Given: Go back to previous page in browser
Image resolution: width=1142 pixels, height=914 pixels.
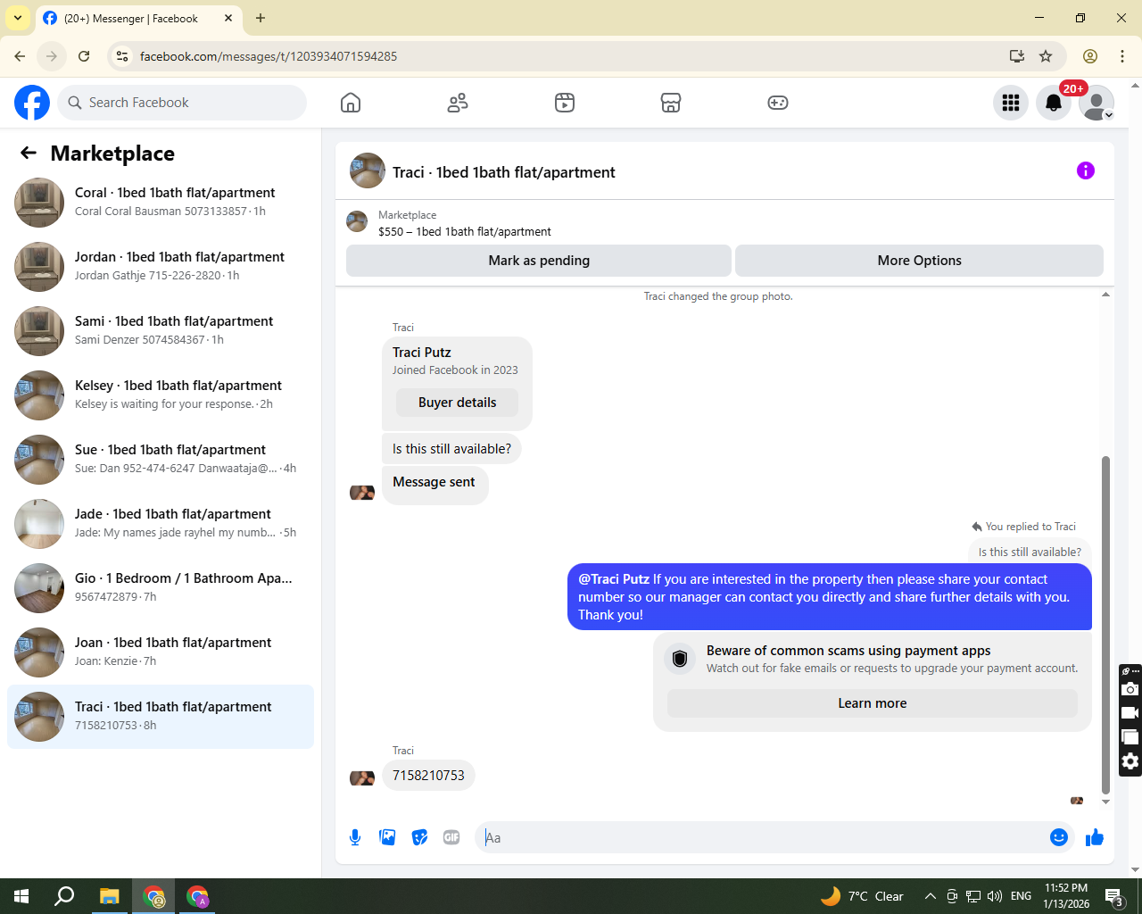Looking at the screenshot, I should pos(20,56).
